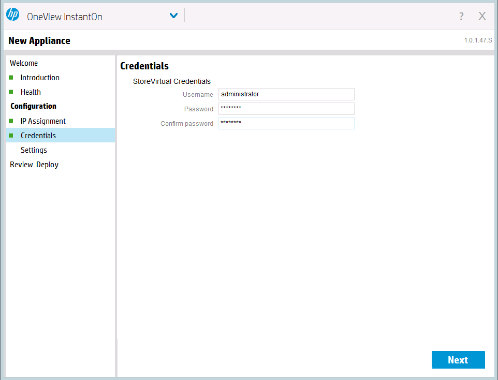Click the green status square beside Credentials

[x=11, y=136]
